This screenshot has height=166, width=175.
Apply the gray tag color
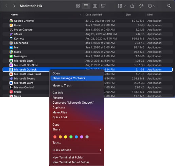87,137
